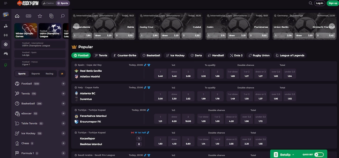This screenshot has height=158, width=339.
Task: Open the hamburger menu icon
Action: click(x=6, y=3)
